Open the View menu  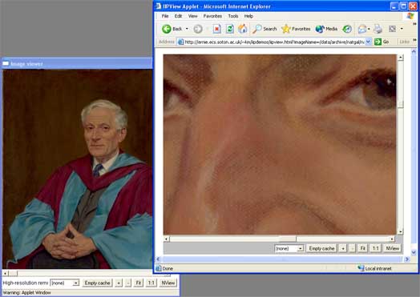click(x=192, y=16)
